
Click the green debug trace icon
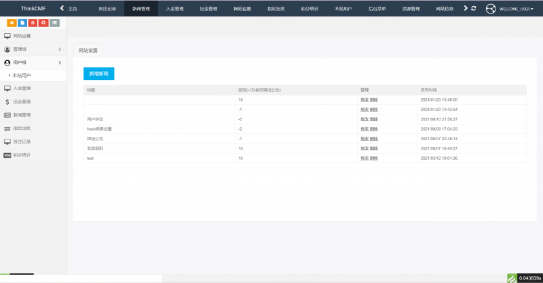512,278
